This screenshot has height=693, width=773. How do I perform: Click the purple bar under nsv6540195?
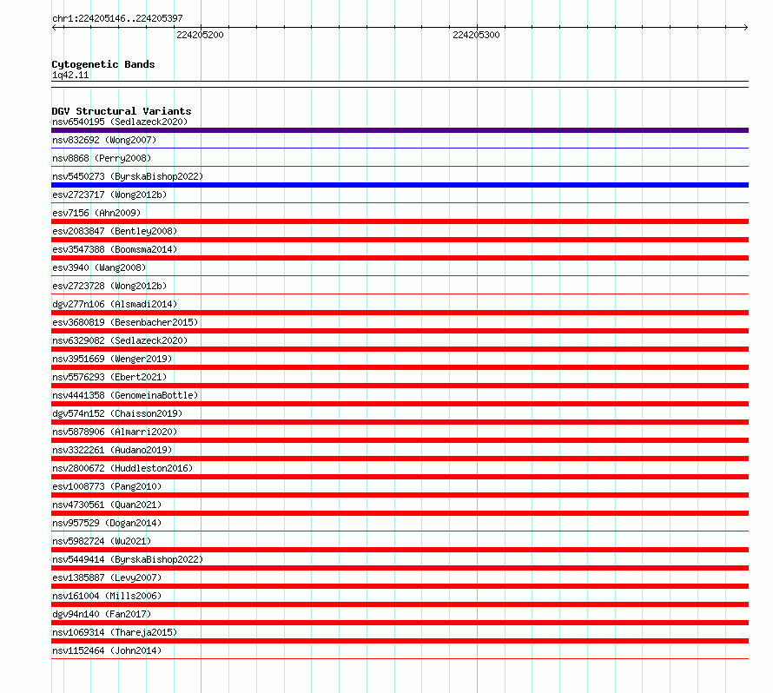pyautogui.click(x=400, y=130)
